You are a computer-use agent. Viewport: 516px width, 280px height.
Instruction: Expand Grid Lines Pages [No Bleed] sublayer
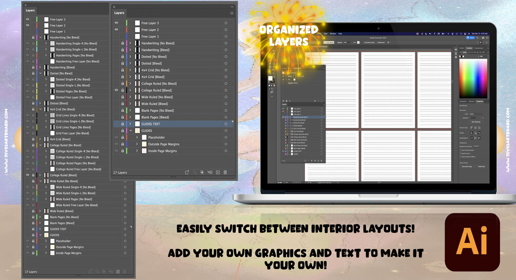pos(46,127)
